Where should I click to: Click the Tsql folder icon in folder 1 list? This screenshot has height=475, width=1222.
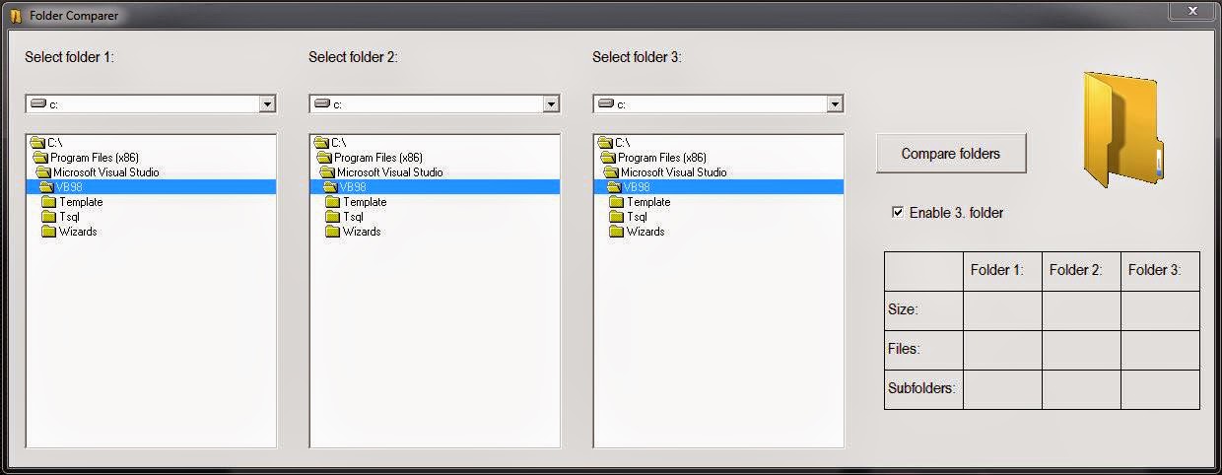click(49, 217)
